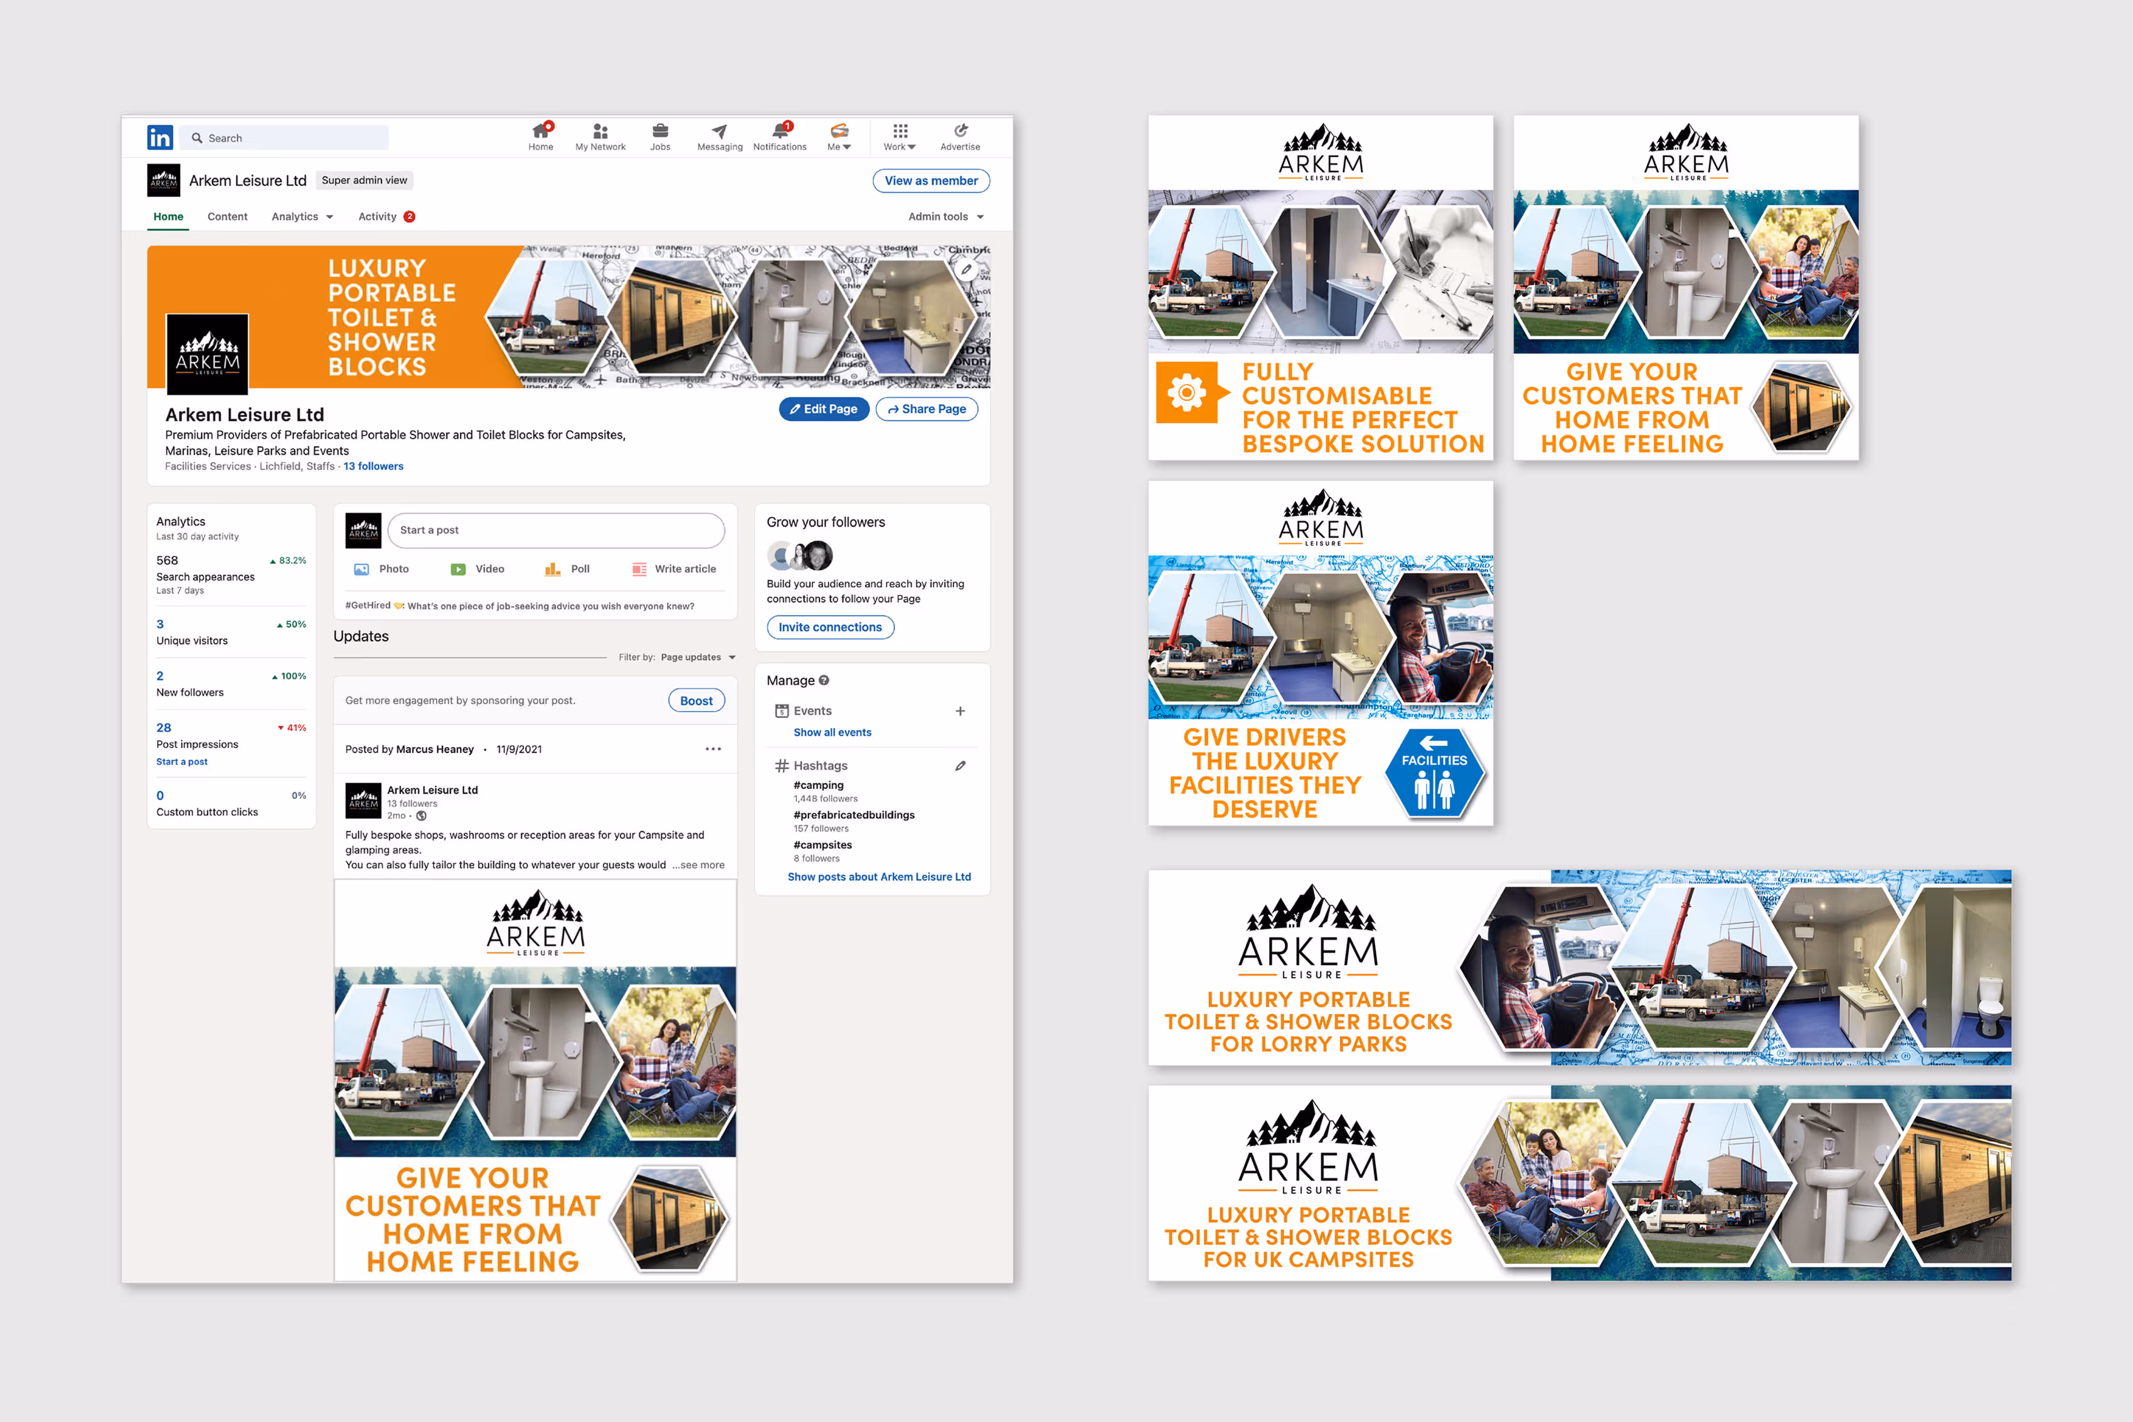The width and height of the screenshot is (2133, 1422).
Task: Add a Video to post
Action: click(477, 570)
